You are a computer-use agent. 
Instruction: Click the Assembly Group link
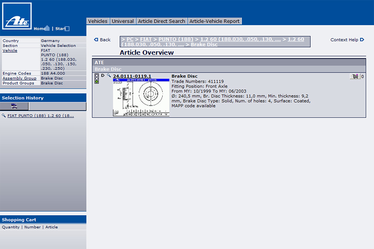tap(20, 78)
